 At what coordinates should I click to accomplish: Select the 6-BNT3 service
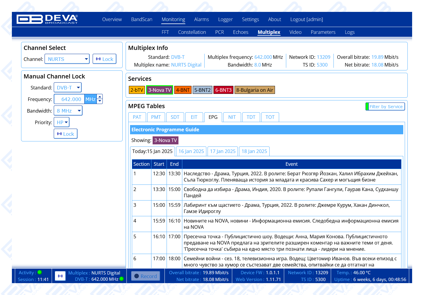coord(223,90)
